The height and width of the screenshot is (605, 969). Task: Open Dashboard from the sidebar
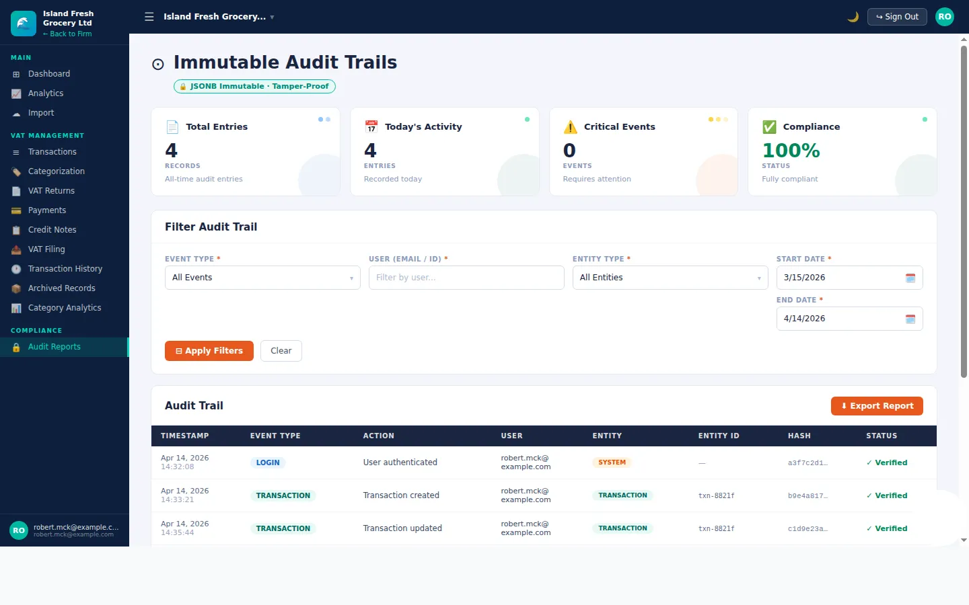pyautogui.click(x=65, y=74)
